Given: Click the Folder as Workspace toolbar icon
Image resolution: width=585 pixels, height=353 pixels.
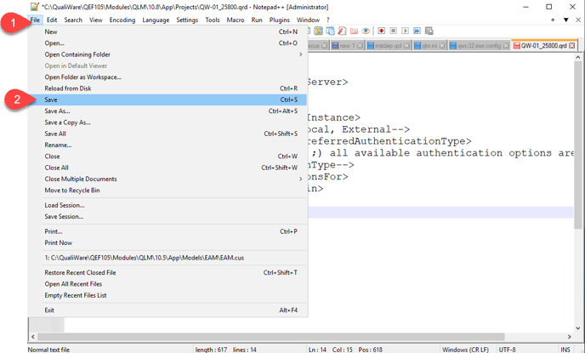Looking at the screenshot, I should click(x=354, y=31).
